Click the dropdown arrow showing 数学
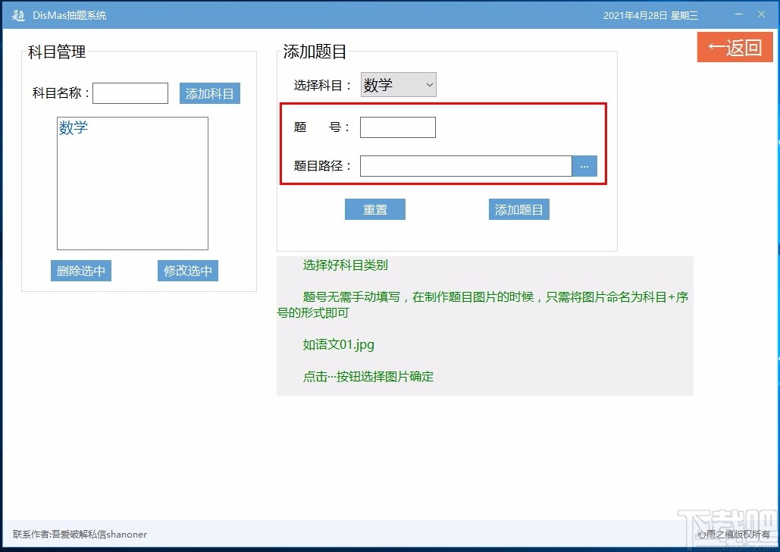The height and width of the screenshot is (552, 780). (x=429, y=85)
